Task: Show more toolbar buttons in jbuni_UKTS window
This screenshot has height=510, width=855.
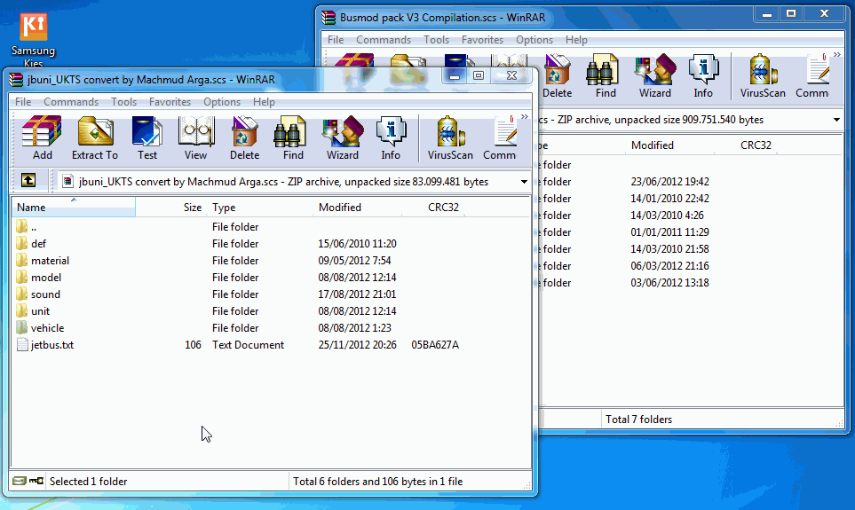Action: click(524, 116)
